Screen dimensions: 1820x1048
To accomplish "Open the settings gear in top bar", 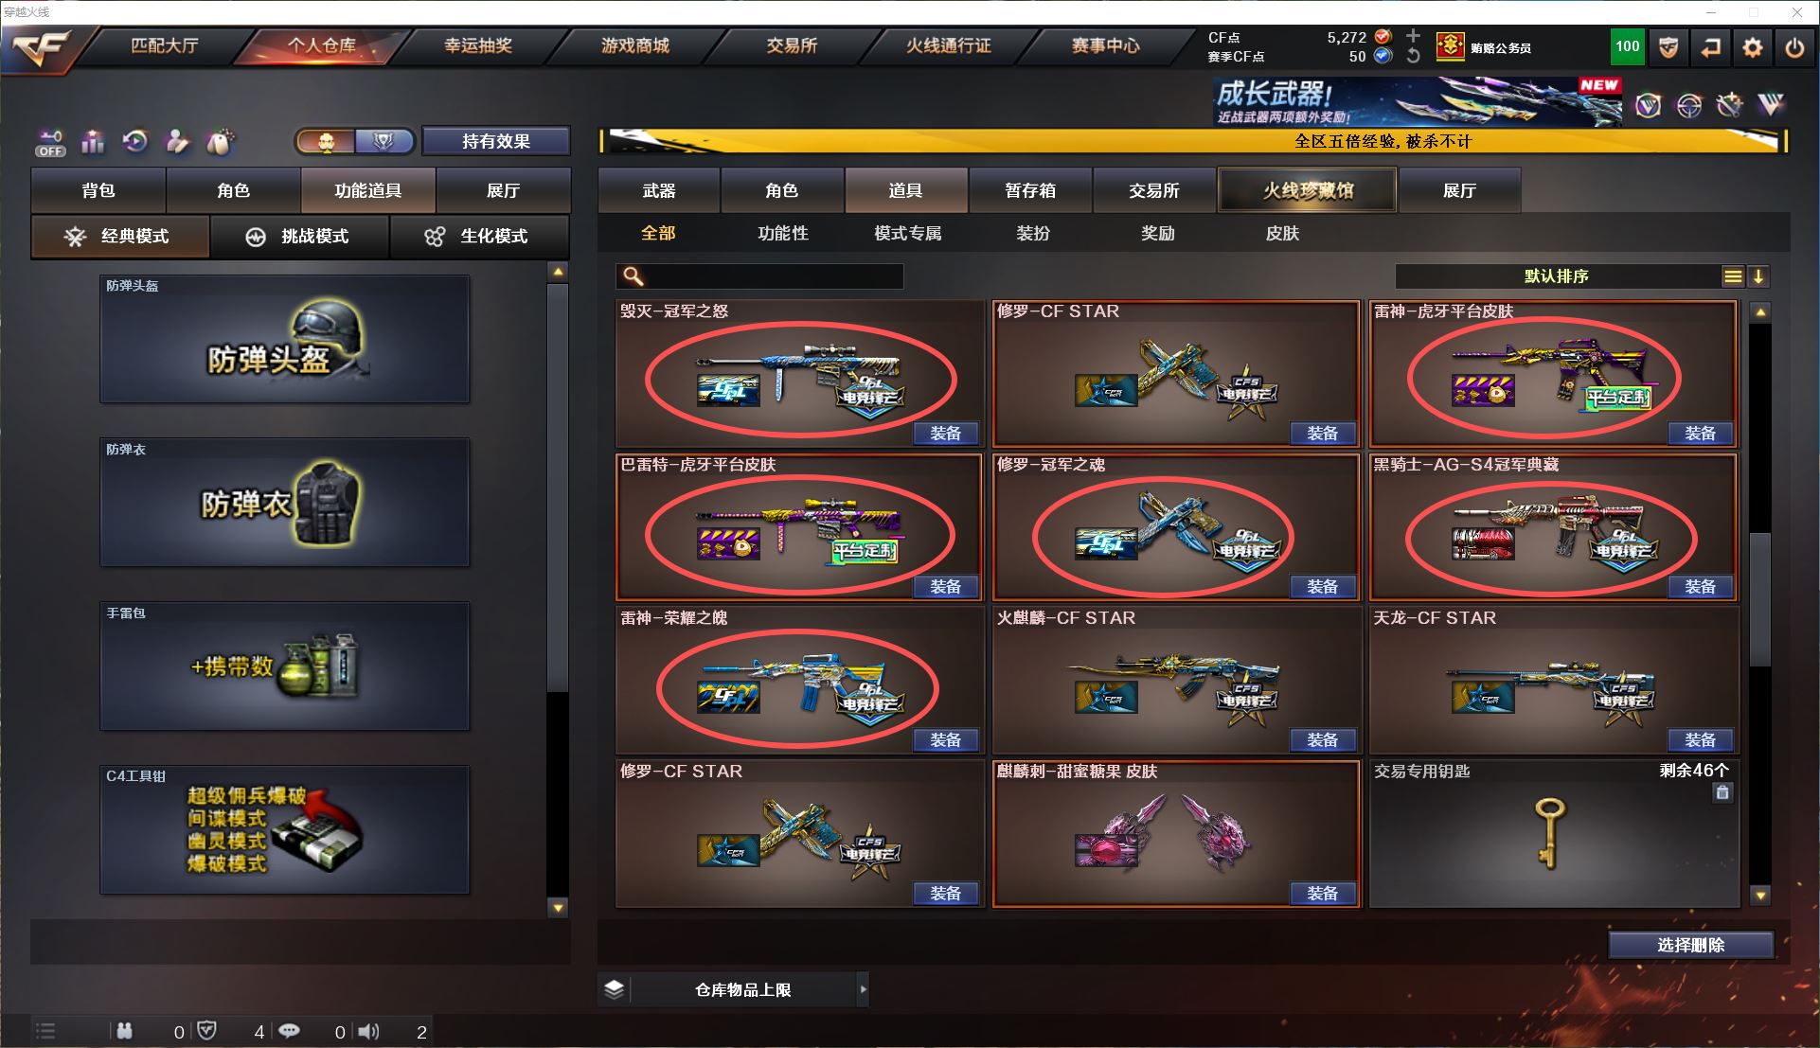I will (1752, 47).
